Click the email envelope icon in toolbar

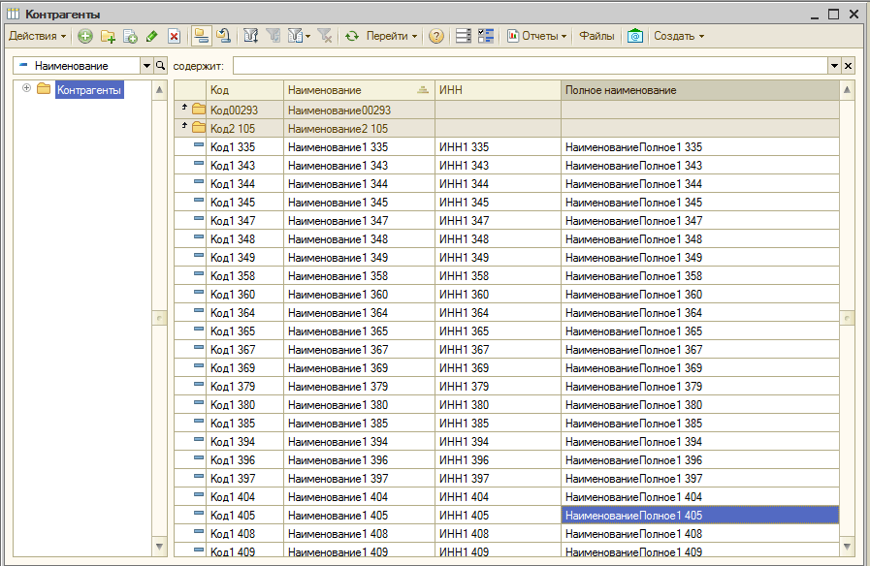pyautogui.click(x=634, y=36)
